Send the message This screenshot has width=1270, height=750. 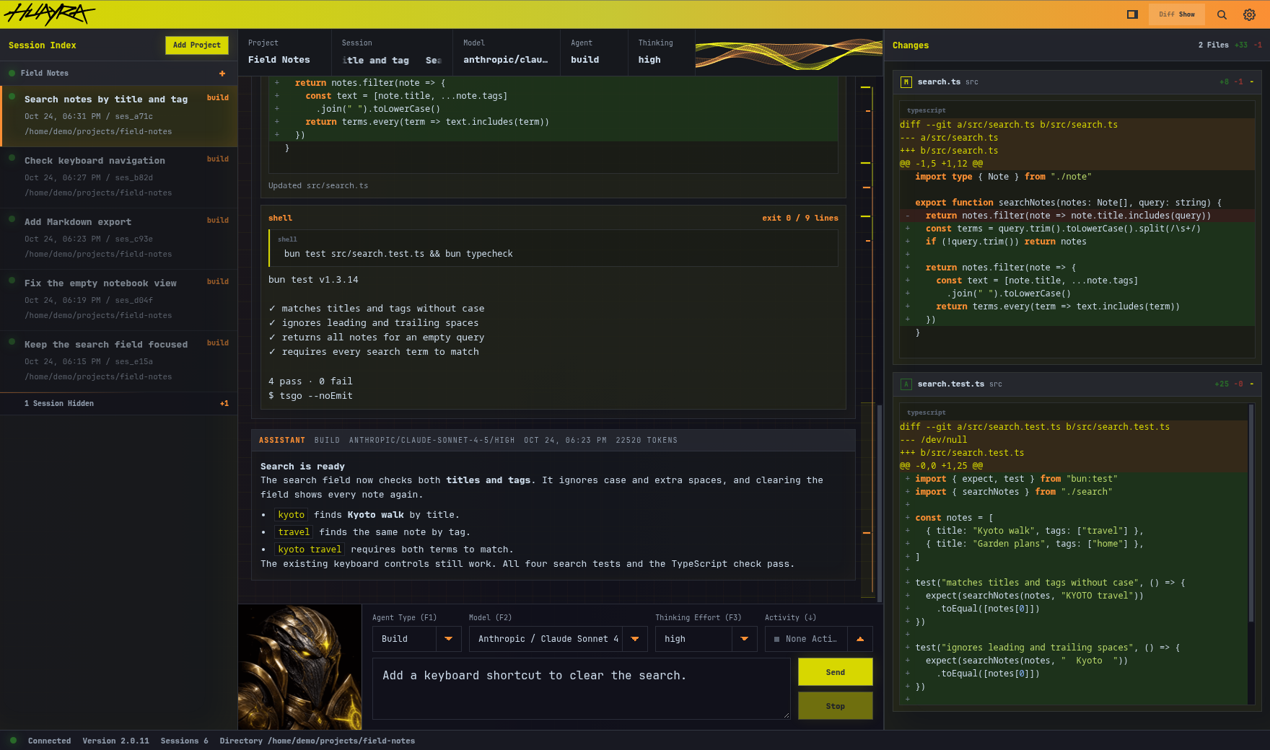[x=836, y=672]
